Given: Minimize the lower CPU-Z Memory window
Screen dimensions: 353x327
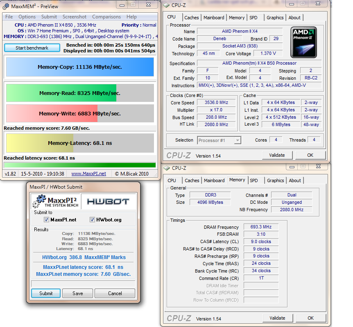Looking at the screenshot, I should (x=292, y=167).
